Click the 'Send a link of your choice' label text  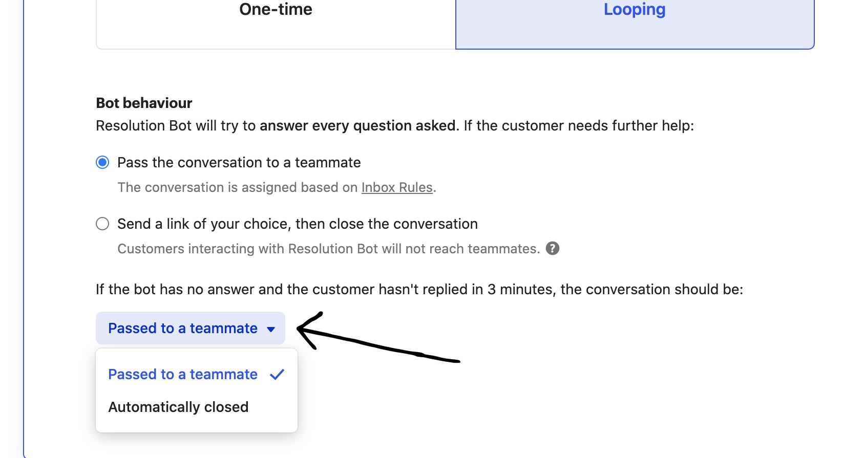(297, 224)
